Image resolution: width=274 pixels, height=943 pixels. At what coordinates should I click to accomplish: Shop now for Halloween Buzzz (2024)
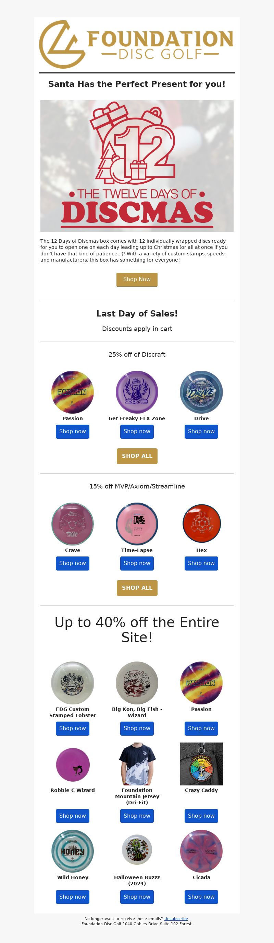pos(137,897)
